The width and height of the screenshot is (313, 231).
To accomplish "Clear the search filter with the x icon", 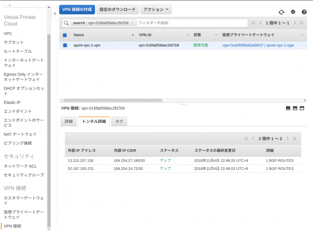I will point(133,23).
